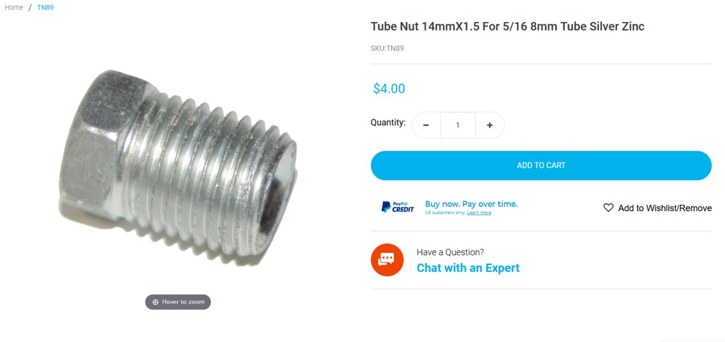Click the Hover to zoom label
Viewport: 725px width, 342px height.
point(183,302)
